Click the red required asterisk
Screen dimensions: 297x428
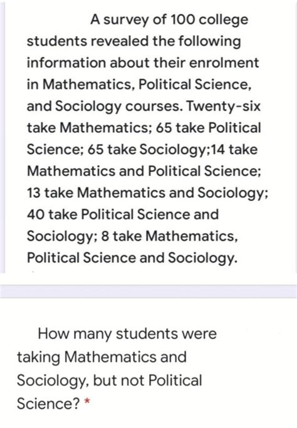coord(87,402)
